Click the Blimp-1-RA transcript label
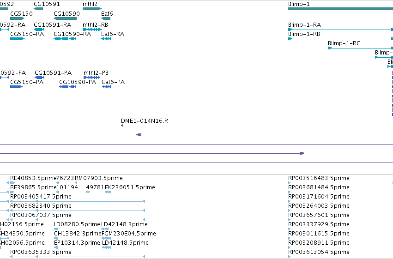The height and width of the screenshot is (259, 393). point(304,25)
